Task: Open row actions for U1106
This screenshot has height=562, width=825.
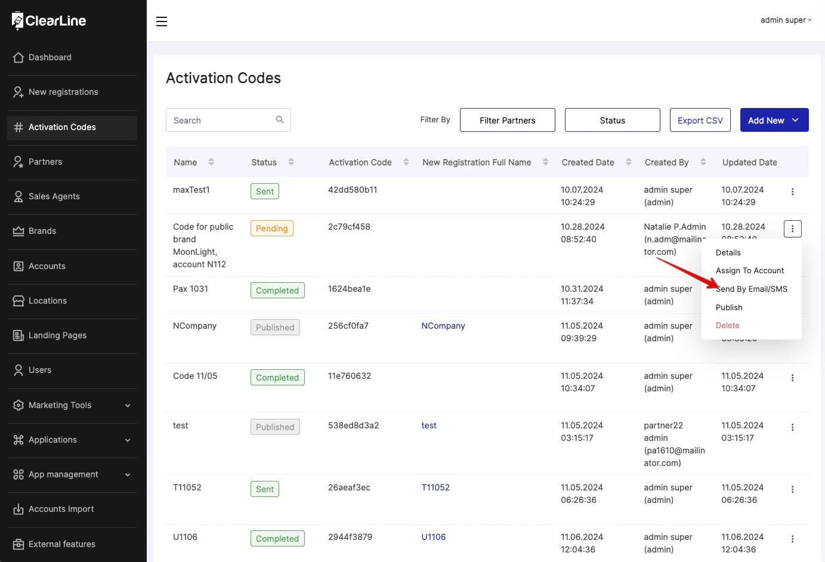Action: tap(792, 539)
